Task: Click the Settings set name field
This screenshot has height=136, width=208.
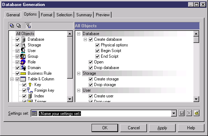Action: [104, 113]
